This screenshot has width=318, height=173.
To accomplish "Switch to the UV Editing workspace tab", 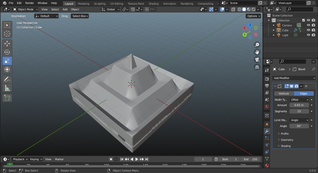I will (x=117, y=4).
